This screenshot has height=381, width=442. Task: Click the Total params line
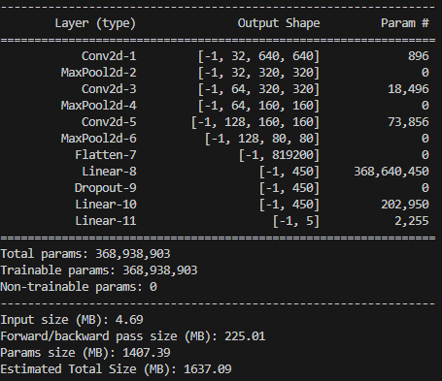(x=85, y=254)
